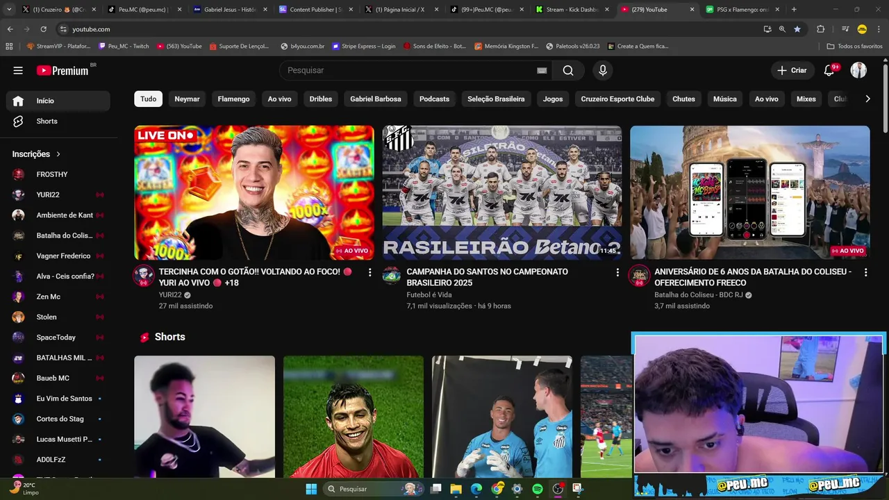Open Shorts from the sidebar
Image resolution: width=889 pixels, height=500 pixels.
coord(58,121)
